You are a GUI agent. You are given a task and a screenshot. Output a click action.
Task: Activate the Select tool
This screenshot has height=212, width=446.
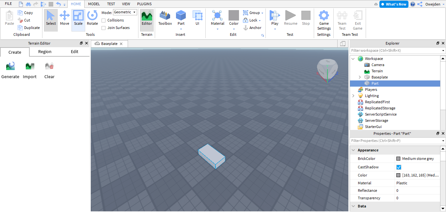coord(51,20)
